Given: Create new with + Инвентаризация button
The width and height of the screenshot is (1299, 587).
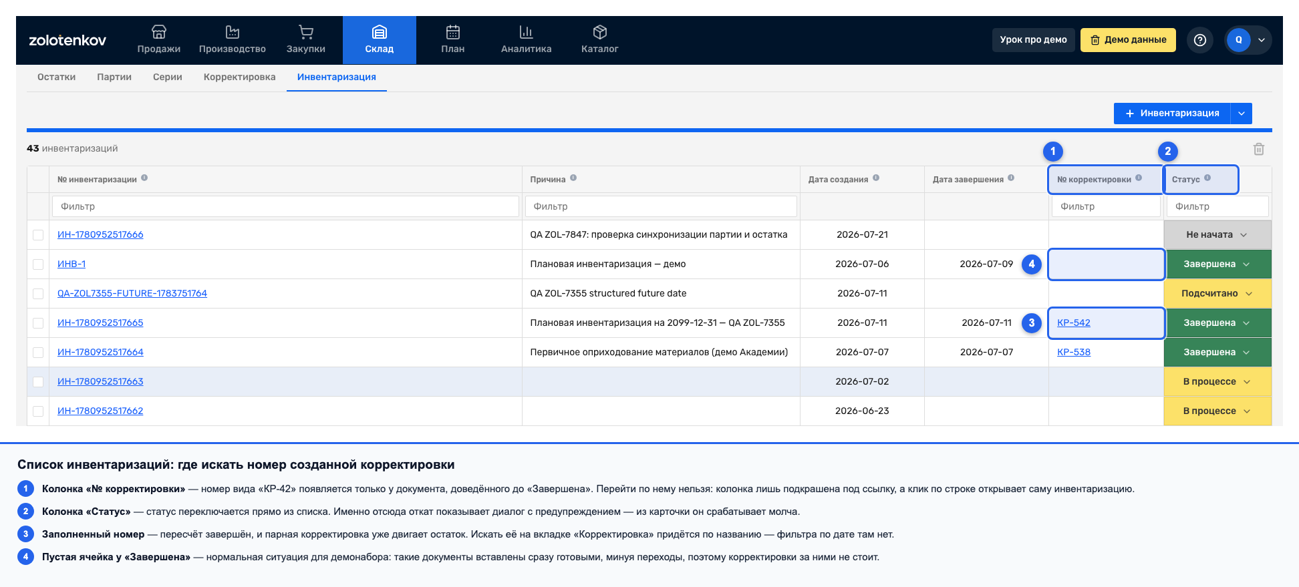Looking at the screenshot, I should coord(1173,114).
